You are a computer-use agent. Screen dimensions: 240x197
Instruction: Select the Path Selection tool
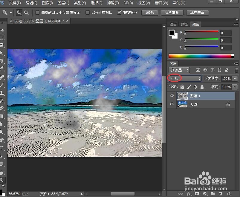click(x=2, y=156)
